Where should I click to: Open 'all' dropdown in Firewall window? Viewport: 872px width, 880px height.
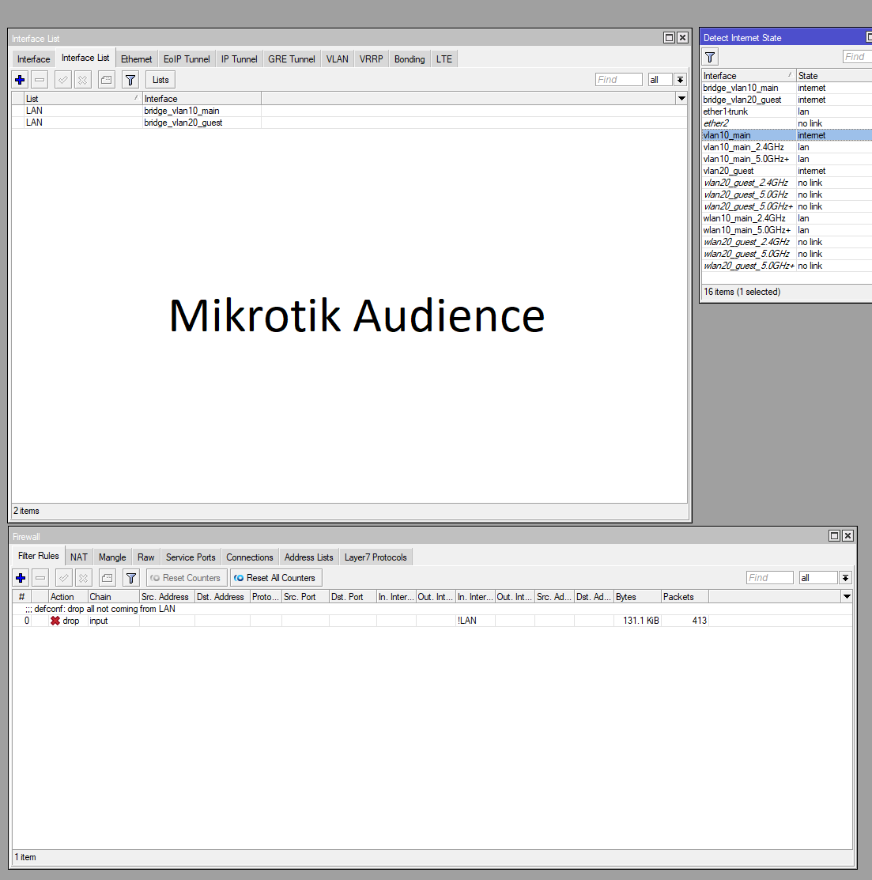[845, 577]
